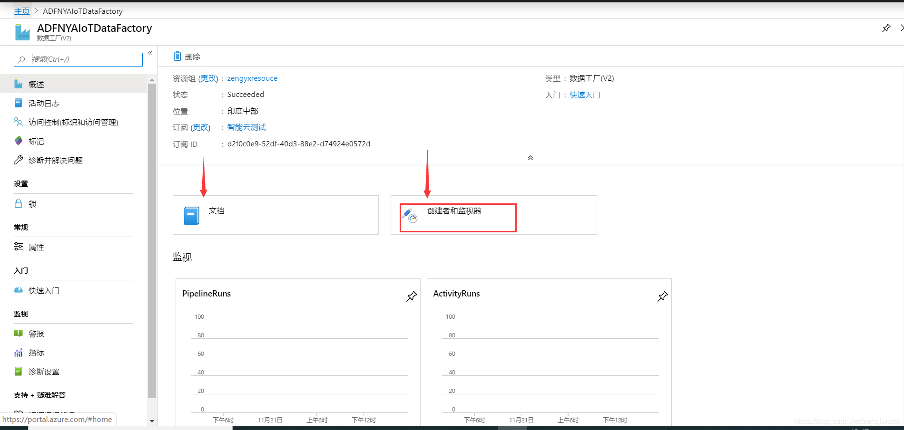Click the diagnostic settings (诊断设置) icon
This screenshot has width=904, height=430.
19,371
